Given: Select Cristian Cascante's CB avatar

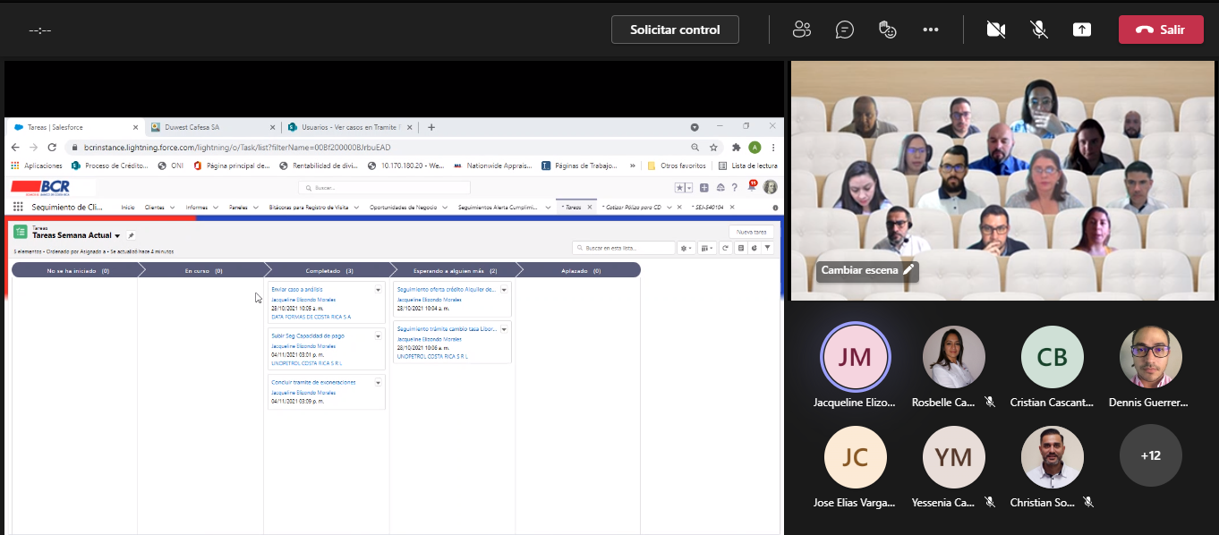Looking at the screenshot, I should [x=1053, y=357].
